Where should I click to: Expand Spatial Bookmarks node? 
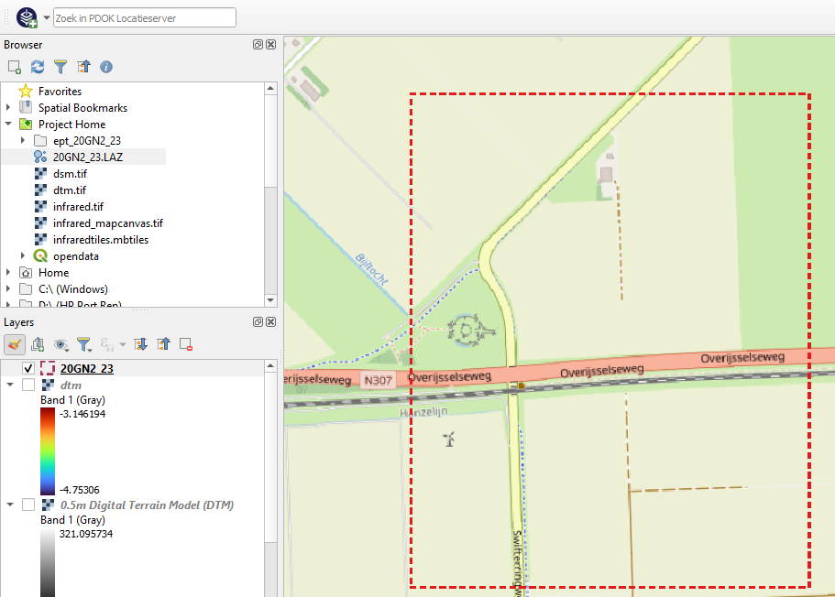point(8,107)
